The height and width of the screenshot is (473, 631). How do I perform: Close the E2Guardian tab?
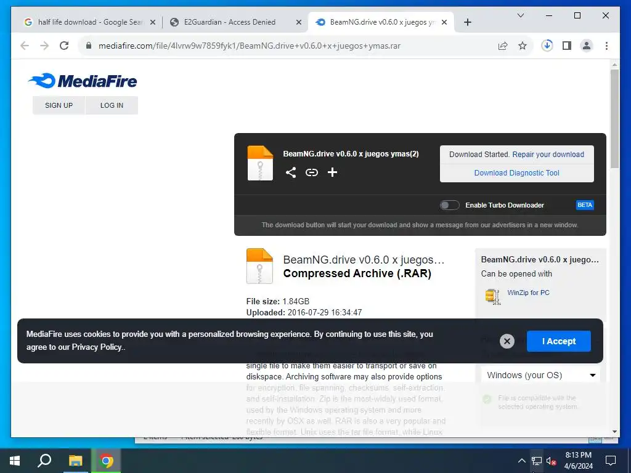299,22
